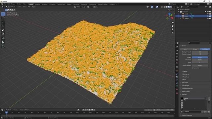Toggle viewport visibility of first outliner object
Viewport: 212px width, 119px height.
click(x=208, y=14)
